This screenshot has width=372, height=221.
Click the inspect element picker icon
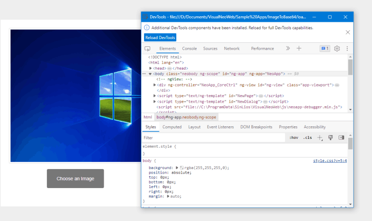pos(147,48)
